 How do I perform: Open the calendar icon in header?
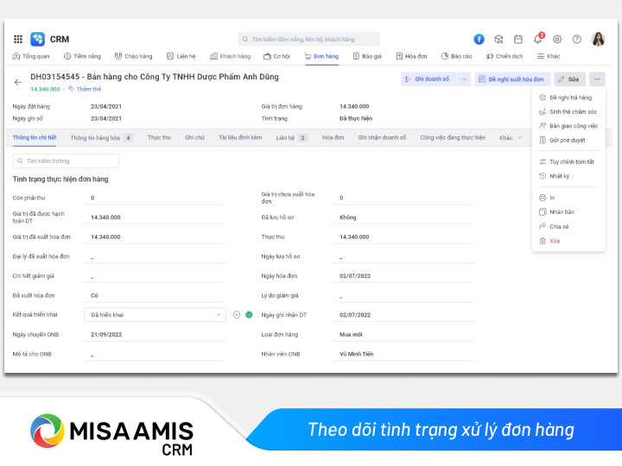pos(518,39)
